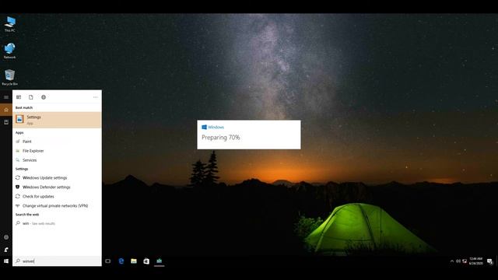Click the 'Best match' header text

click(24, 107)
